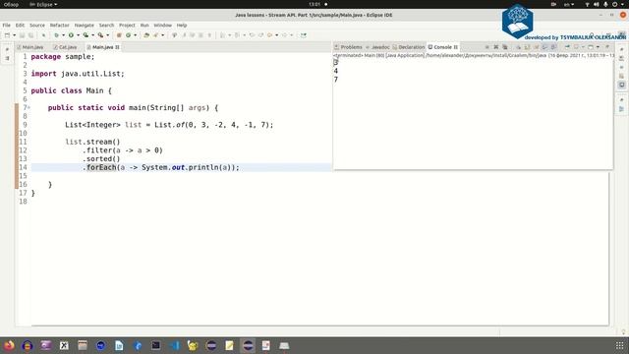629x354 pixels.
Task: Open the Problems view tab
Action: pos(348,47)
